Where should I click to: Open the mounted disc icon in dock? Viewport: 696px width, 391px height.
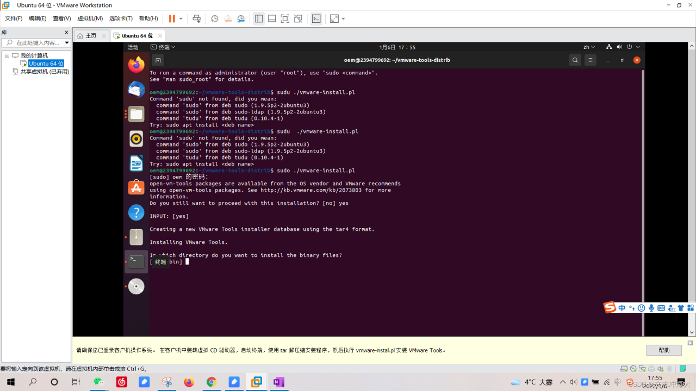click(x=136, y=286)
